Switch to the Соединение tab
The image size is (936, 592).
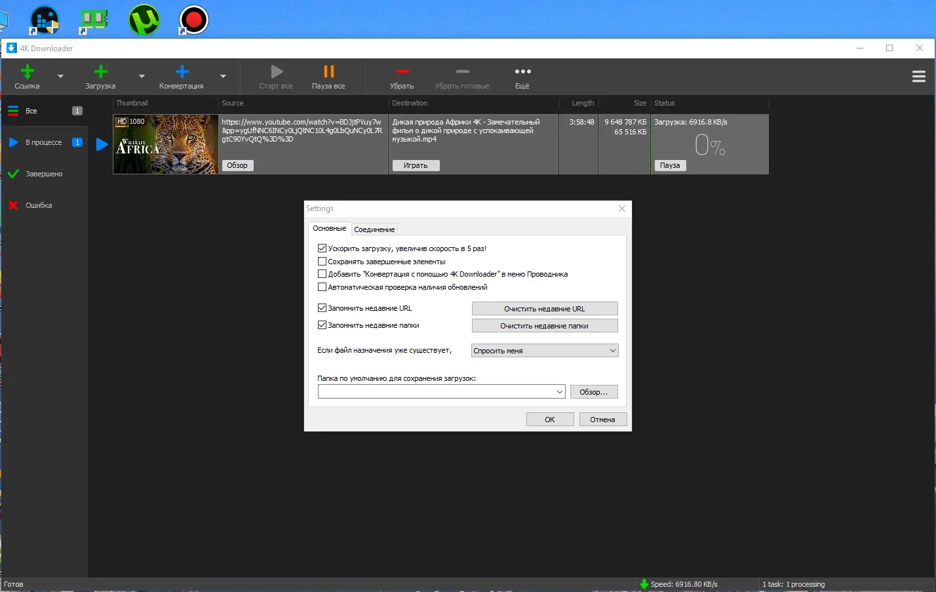[374, 229]
